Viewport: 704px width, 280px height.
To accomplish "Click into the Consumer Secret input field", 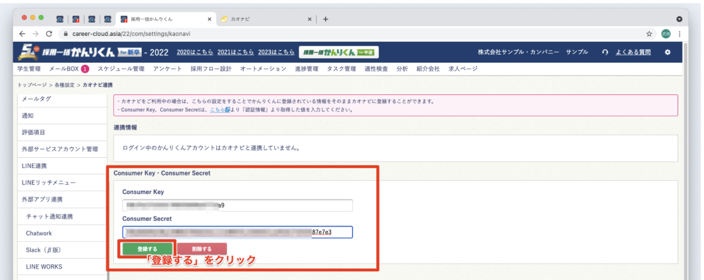I will click(237, 232).
